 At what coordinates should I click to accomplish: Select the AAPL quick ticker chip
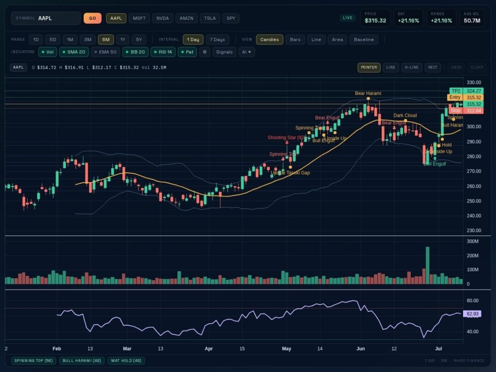116,18
